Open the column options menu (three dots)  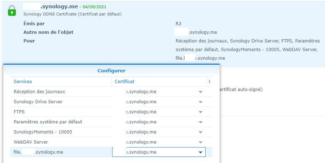click(210, 82)
